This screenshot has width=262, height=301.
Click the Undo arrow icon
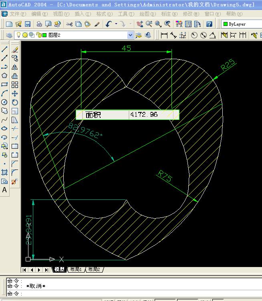pyautogui.click(x=109, y=24)
